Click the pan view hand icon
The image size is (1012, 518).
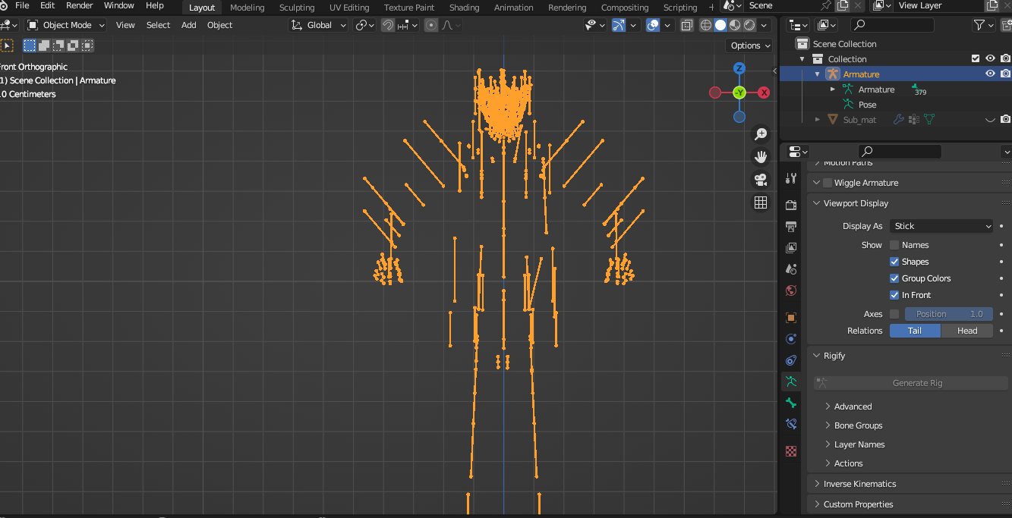(x=761, y=157)
